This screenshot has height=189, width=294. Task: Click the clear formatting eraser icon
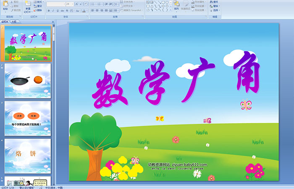86,4
